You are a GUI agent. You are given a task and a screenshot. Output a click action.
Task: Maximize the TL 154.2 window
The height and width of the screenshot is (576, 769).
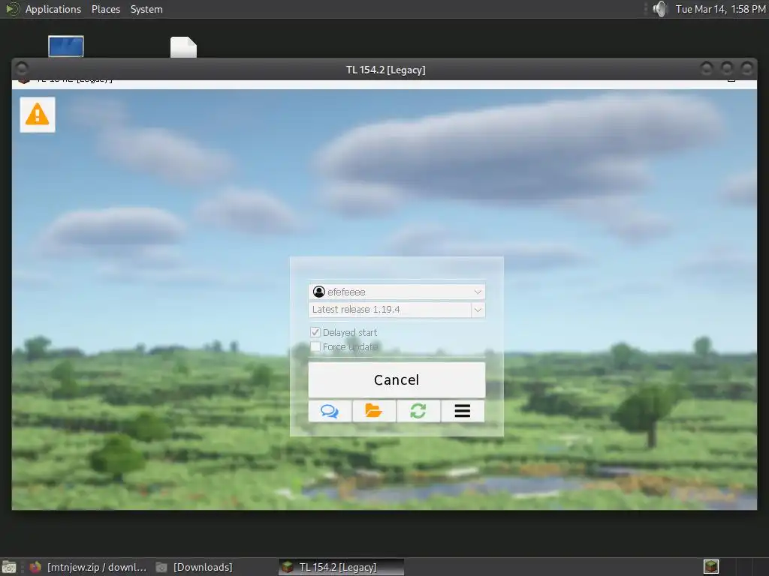[x=726, y=68]
